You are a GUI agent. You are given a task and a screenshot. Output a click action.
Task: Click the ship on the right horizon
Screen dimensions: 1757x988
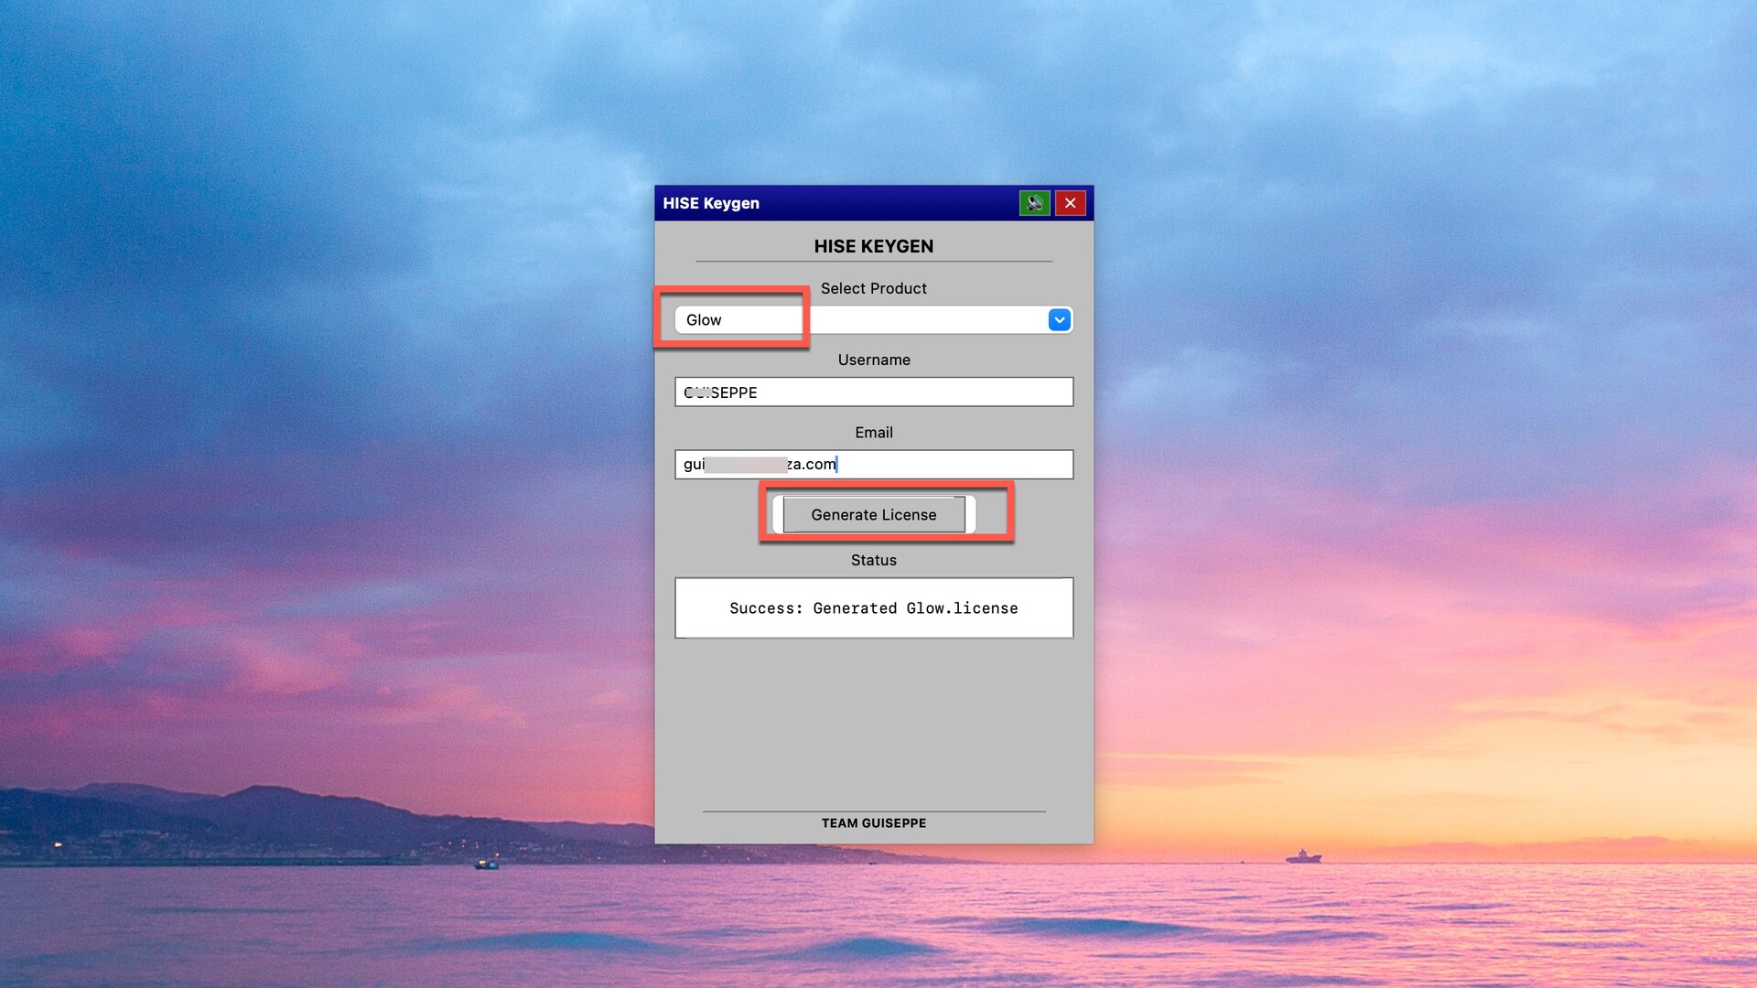click(1303, 857)
